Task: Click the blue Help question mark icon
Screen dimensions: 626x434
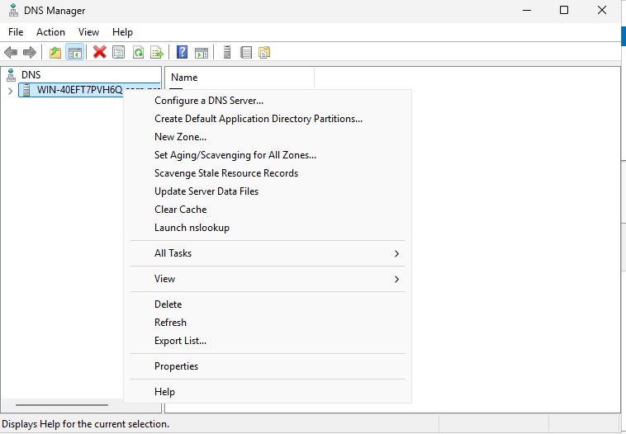Action: [x=182, y=52]
